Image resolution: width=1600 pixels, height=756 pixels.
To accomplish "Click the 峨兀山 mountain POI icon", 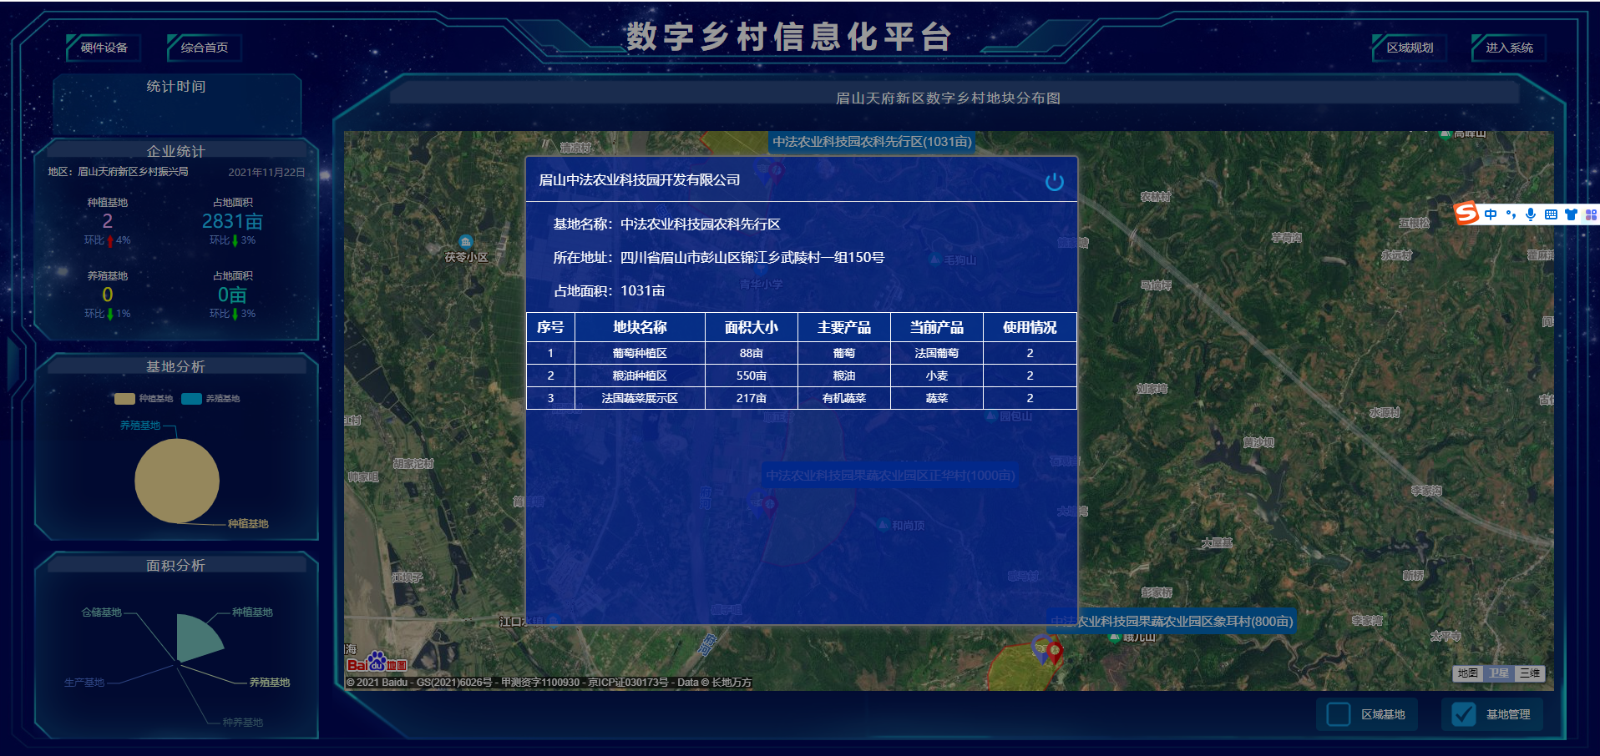I will click(x=1115, y=637).
